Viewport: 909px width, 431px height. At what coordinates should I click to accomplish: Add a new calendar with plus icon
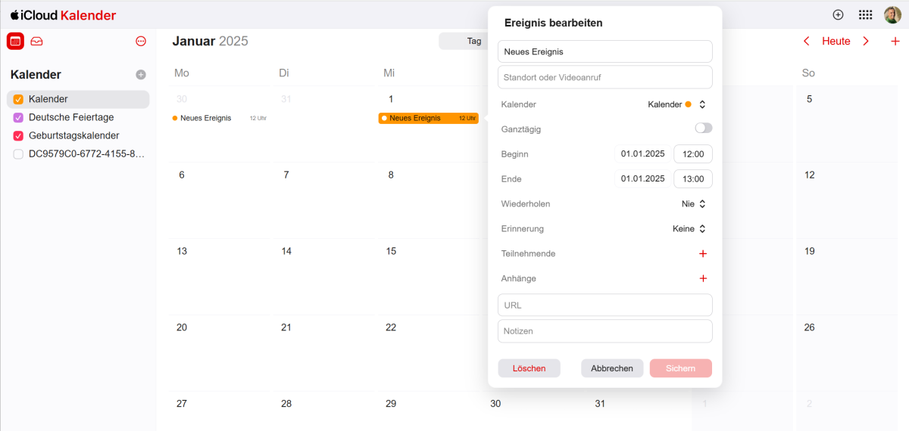(x=141, y=75)
